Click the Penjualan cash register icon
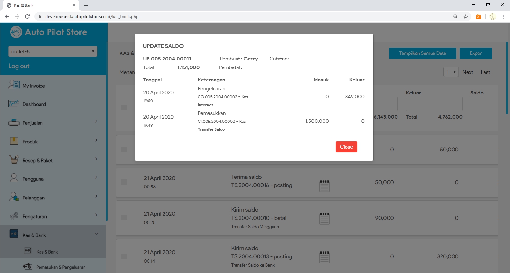 click(x=14, y=122)
